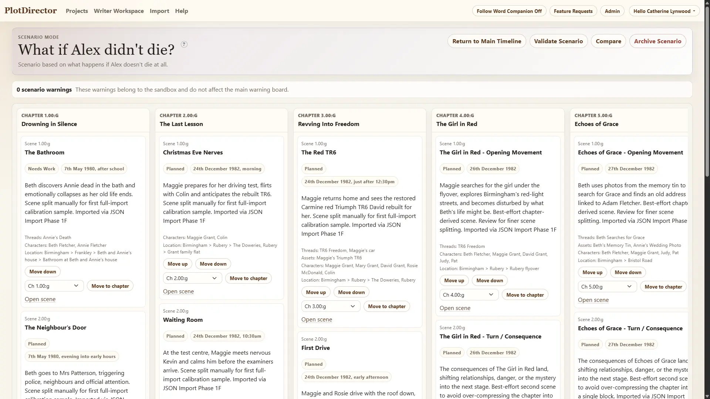Open the Ch 4.00:g chapter dropdown
Image resolution: width=710 pixels, height=399 pixels.
point(469,295)
